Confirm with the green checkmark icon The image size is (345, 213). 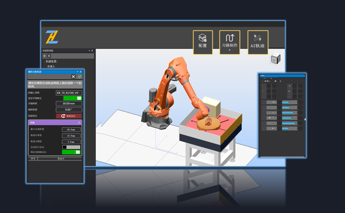click(80, 77)
